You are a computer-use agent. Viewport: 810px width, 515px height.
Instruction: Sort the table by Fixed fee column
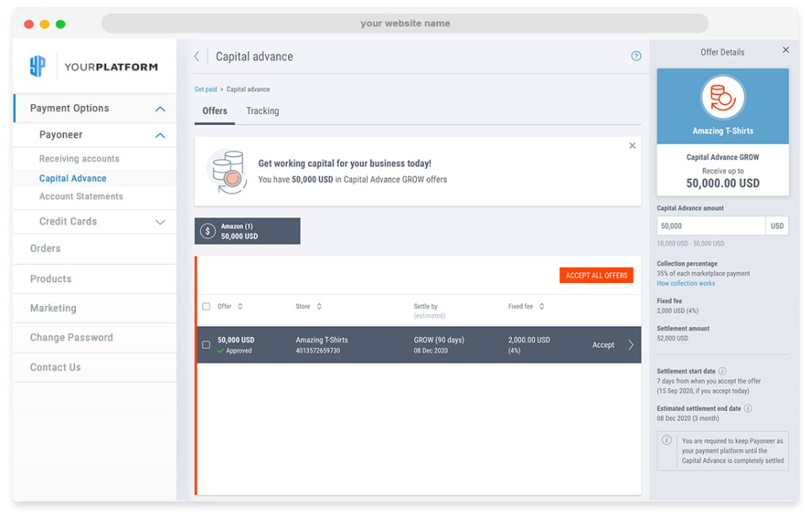tap(541, 306)
